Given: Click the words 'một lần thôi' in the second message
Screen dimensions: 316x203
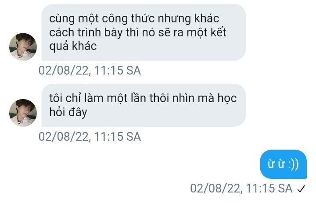Looking at the screenshot, I should 151,99.
